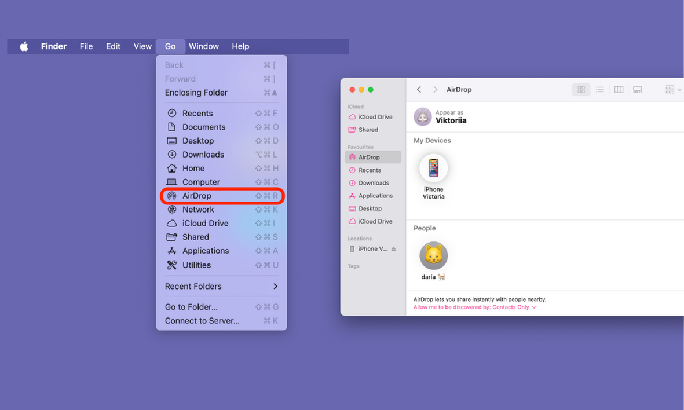Switch to gallery view

click(637, 89)
